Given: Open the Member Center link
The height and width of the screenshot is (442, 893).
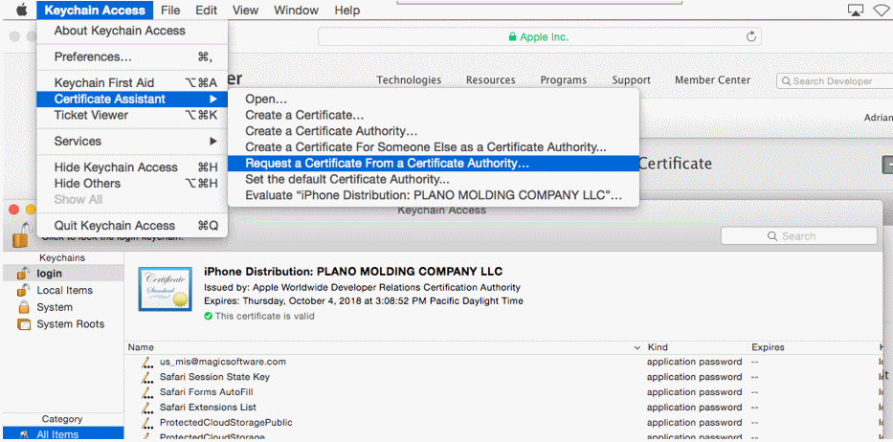Looking at the screenshot, I should click(712, 80).
